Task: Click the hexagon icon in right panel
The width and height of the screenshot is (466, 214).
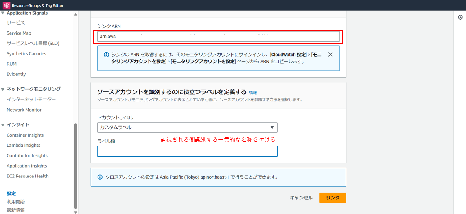Action: click(460, 17)
